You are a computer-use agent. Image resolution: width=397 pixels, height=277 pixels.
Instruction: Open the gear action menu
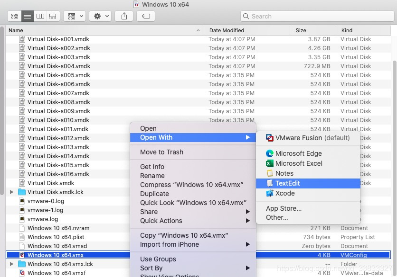tap(100, 16)
